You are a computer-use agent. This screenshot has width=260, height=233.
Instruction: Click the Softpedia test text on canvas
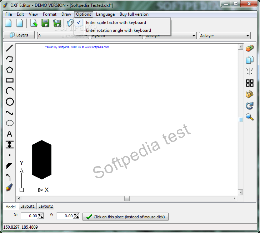coord(142,151)
